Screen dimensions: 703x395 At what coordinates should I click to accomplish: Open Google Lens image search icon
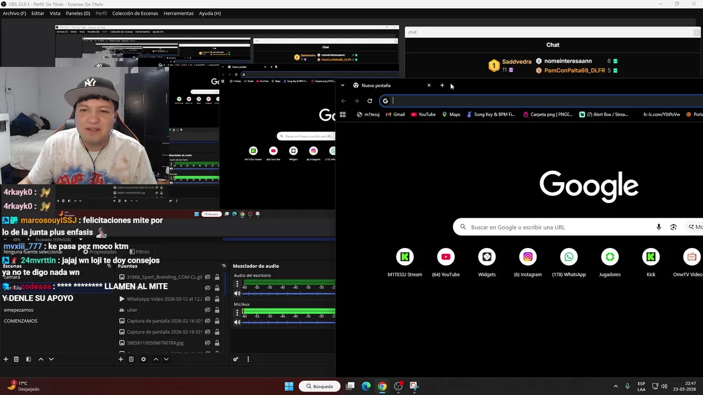pyautogui.click(x=673, y=227)
